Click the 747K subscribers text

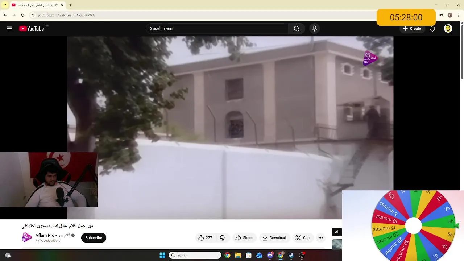(x=48, y=241)
